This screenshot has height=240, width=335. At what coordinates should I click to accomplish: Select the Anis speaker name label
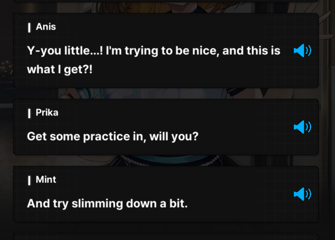click(46, 27)
